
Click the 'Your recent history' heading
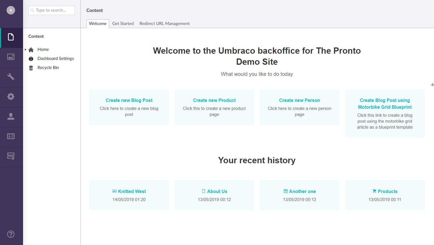[257, 160]
